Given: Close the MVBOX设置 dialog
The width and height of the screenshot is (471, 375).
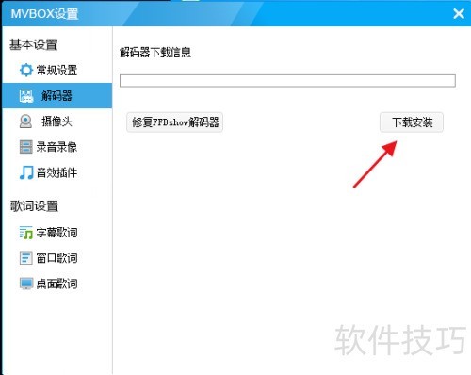Looking at the screenshot, I should [459, 13].
